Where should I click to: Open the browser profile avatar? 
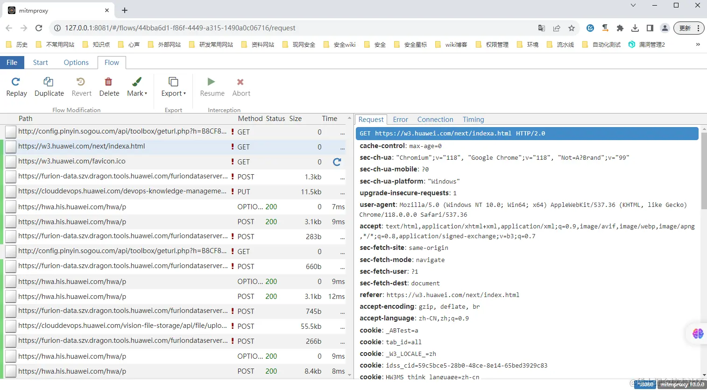pos(665,28)
